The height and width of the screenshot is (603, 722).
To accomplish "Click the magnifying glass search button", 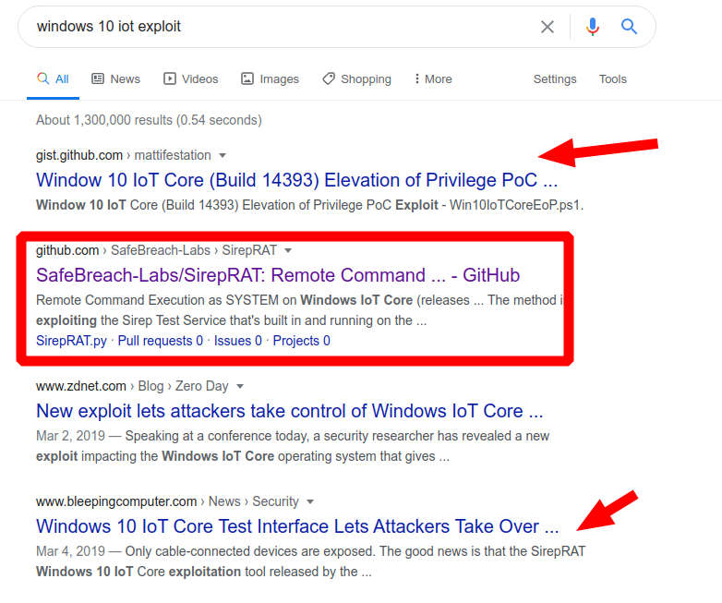I will tap(630, 27).
